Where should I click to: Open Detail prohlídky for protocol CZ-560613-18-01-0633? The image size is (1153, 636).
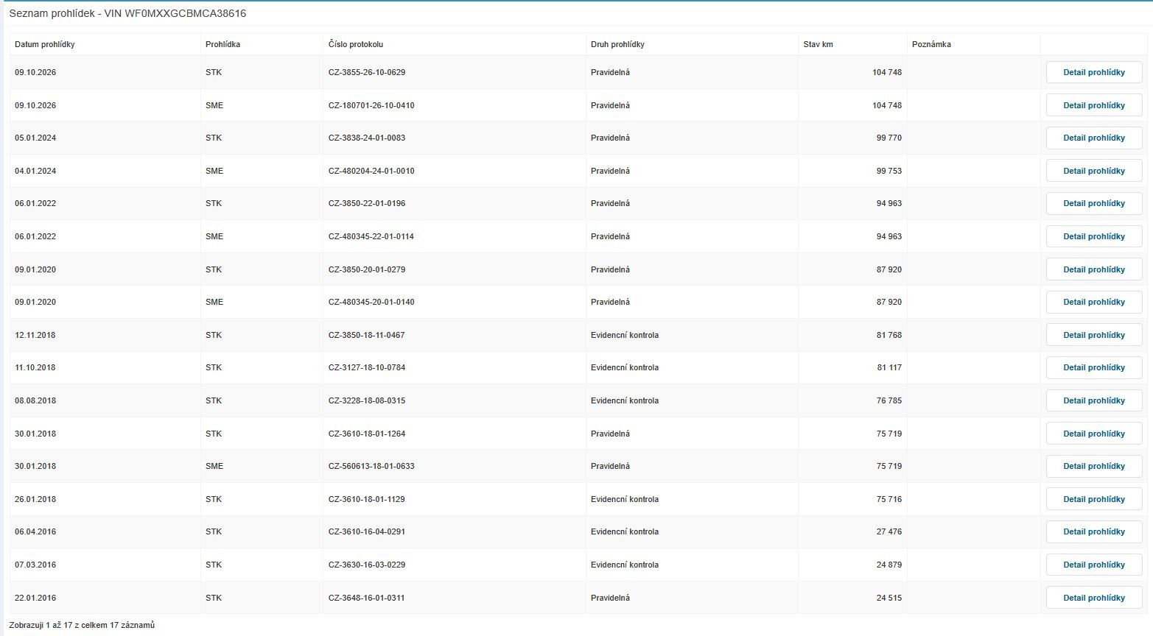coord(1094,466)
